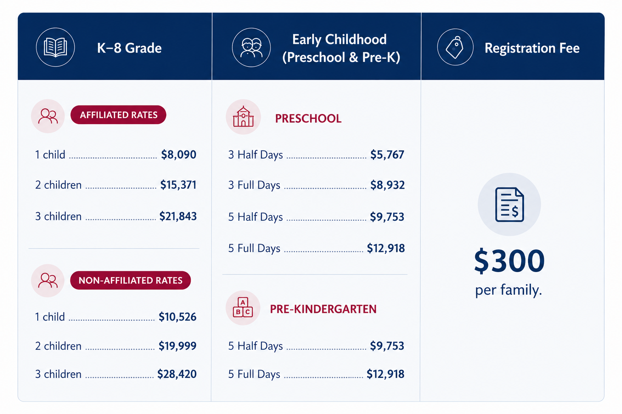
Task: Select the Preschool 3 Full Days row
Action: [x=316, y=185]
